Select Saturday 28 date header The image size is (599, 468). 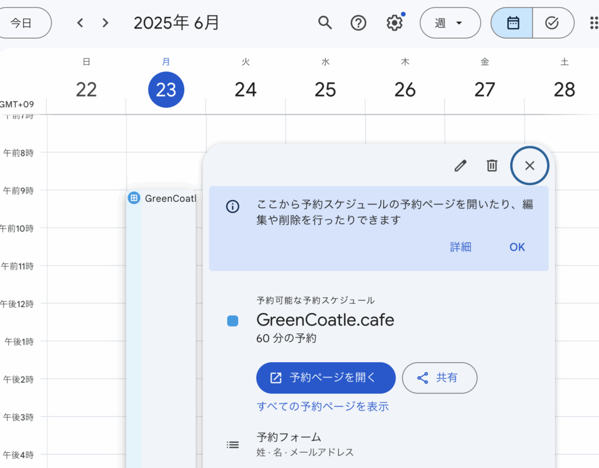pos(564,90)
